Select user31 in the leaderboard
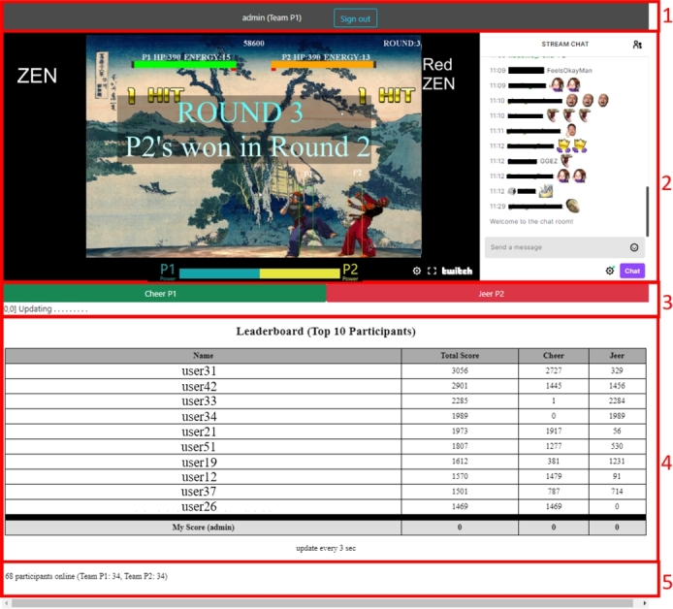The height and width of the screenshot is (609, 673). tap(199, 370)
